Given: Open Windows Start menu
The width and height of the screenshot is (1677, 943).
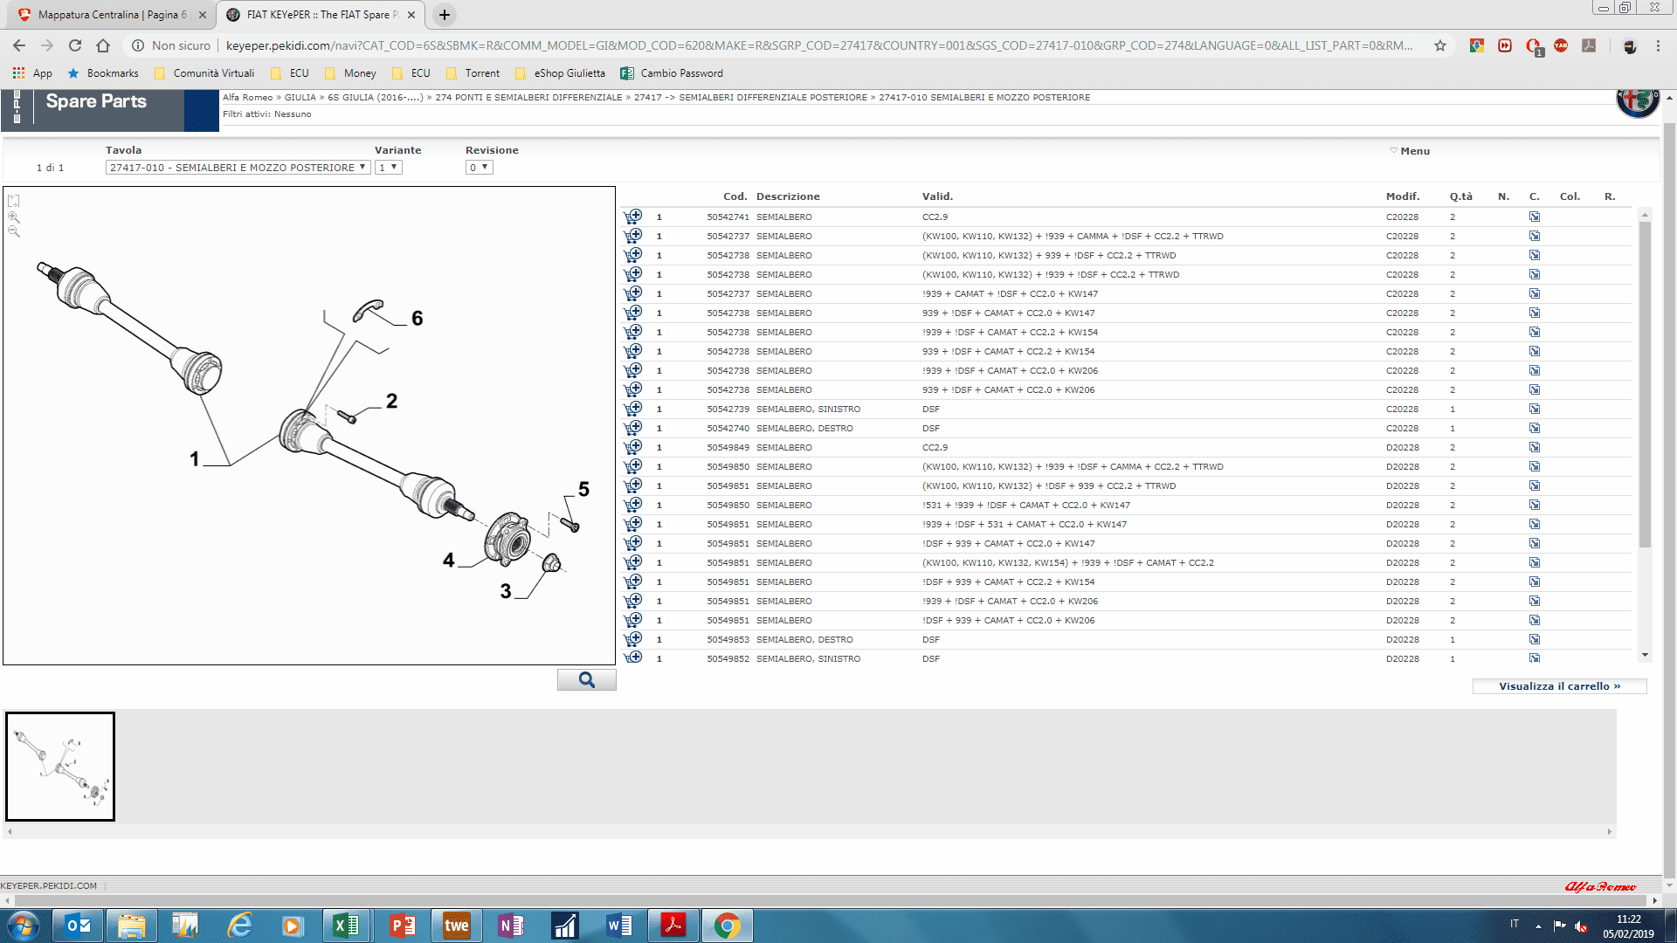Looking at the screenshot, I should coord(24,926).
